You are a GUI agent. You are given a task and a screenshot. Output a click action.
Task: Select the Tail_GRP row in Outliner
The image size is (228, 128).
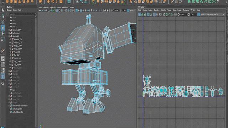[x=17, y=55]
